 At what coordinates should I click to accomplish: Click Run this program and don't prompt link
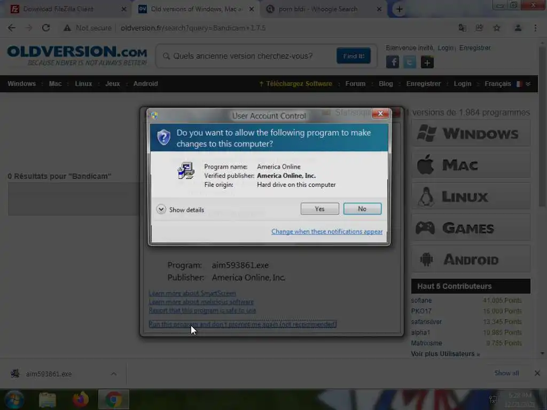(243, 324)
